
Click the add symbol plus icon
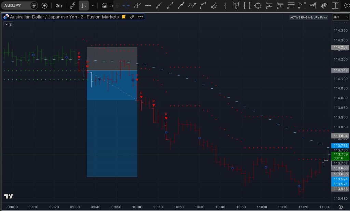[44, 5]
